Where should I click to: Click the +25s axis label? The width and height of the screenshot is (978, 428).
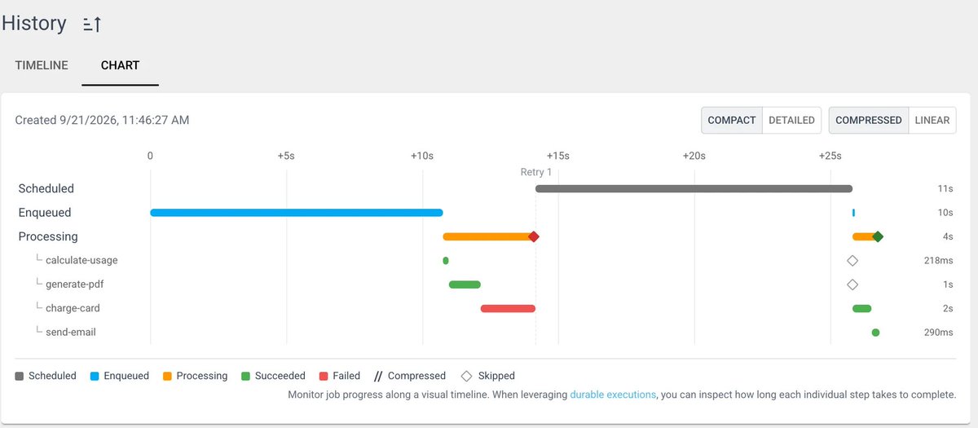click(x=830, y=156)
